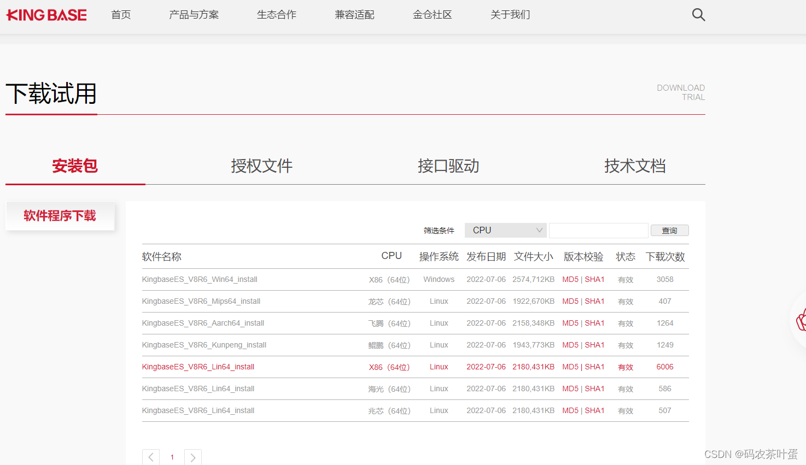
Task: Download Lin64 install for X86 CPU
Action: pyautogui.click(x=198, y=367)
